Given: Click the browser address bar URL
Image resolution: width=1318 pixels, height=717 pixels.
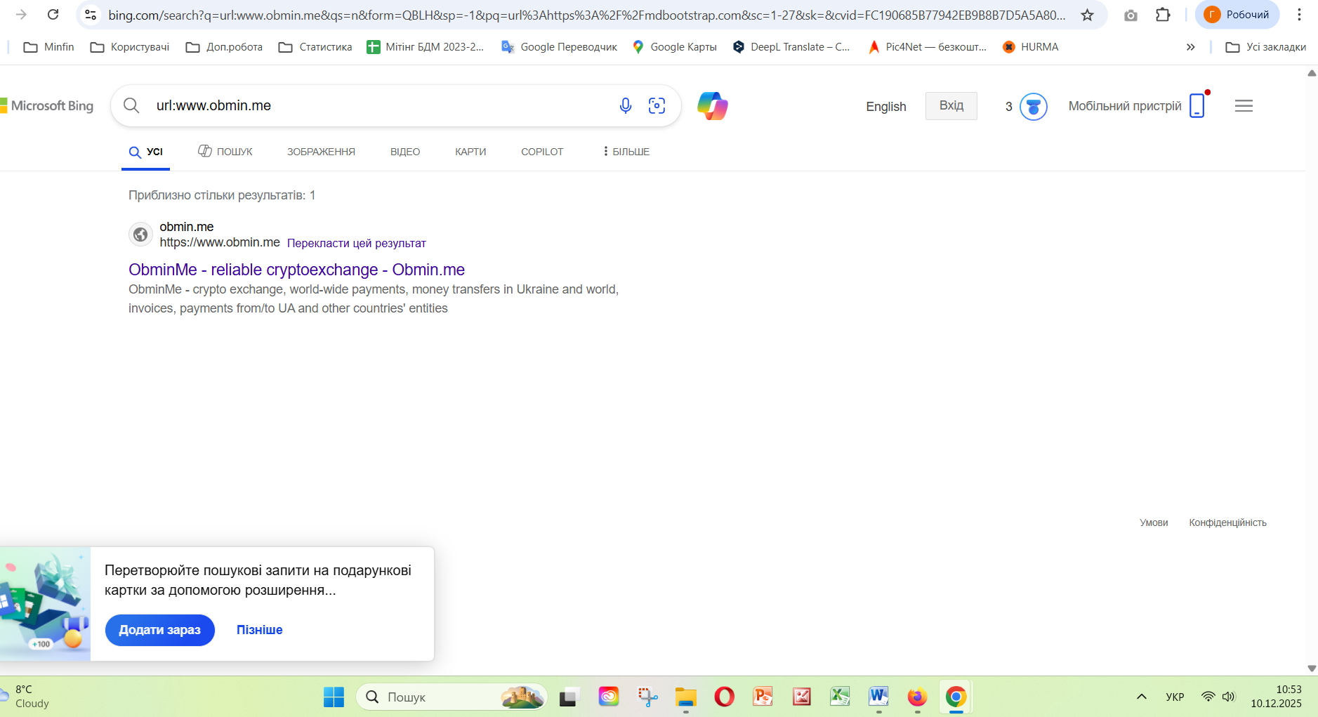Looking at the screenshot, I should (x=586, y=15).
